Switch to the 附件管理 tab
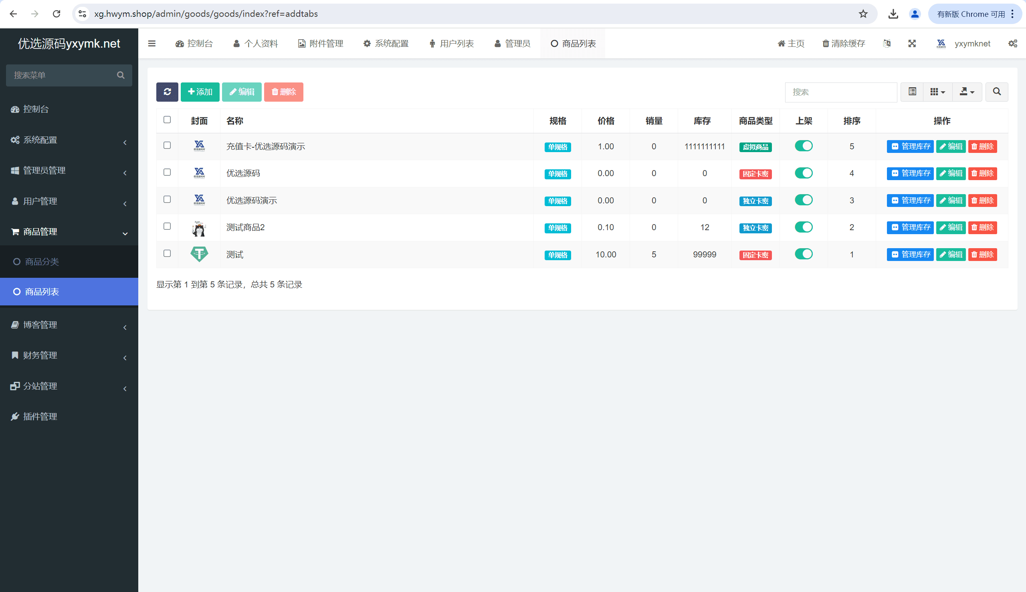1026x592 pixels. coord(321,44)
